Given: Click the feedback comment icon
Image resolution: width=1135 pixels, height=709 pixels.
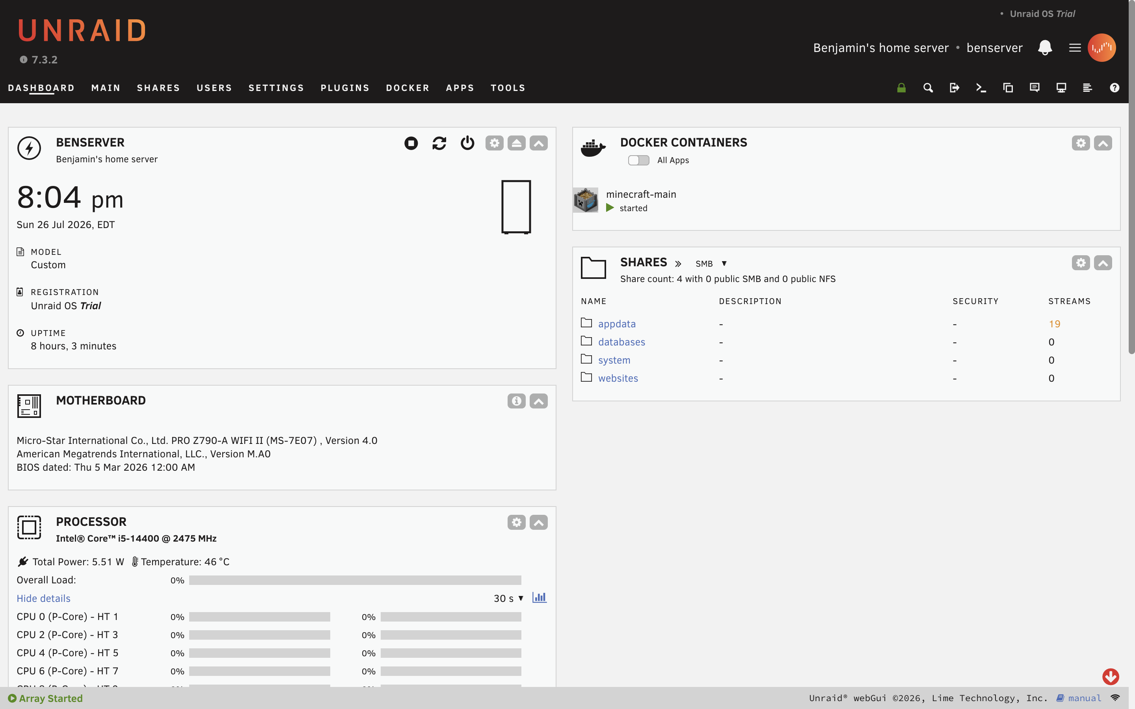Looking at the screenshot, I should [1034, 88].
